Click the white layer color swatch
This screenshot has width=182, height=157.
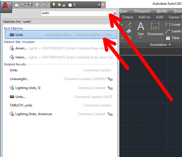[70, 5]
